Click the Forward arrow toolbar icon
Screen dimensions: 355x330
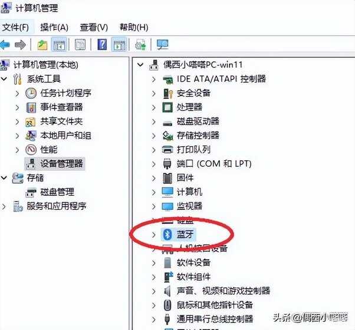[21, 45]
